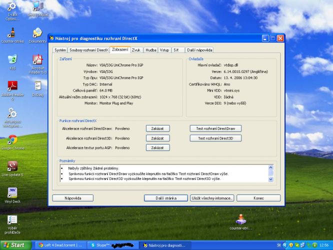This screenshot has height=250, width=333.
Task: Click Další stránka button
Action: click(166, 198)
